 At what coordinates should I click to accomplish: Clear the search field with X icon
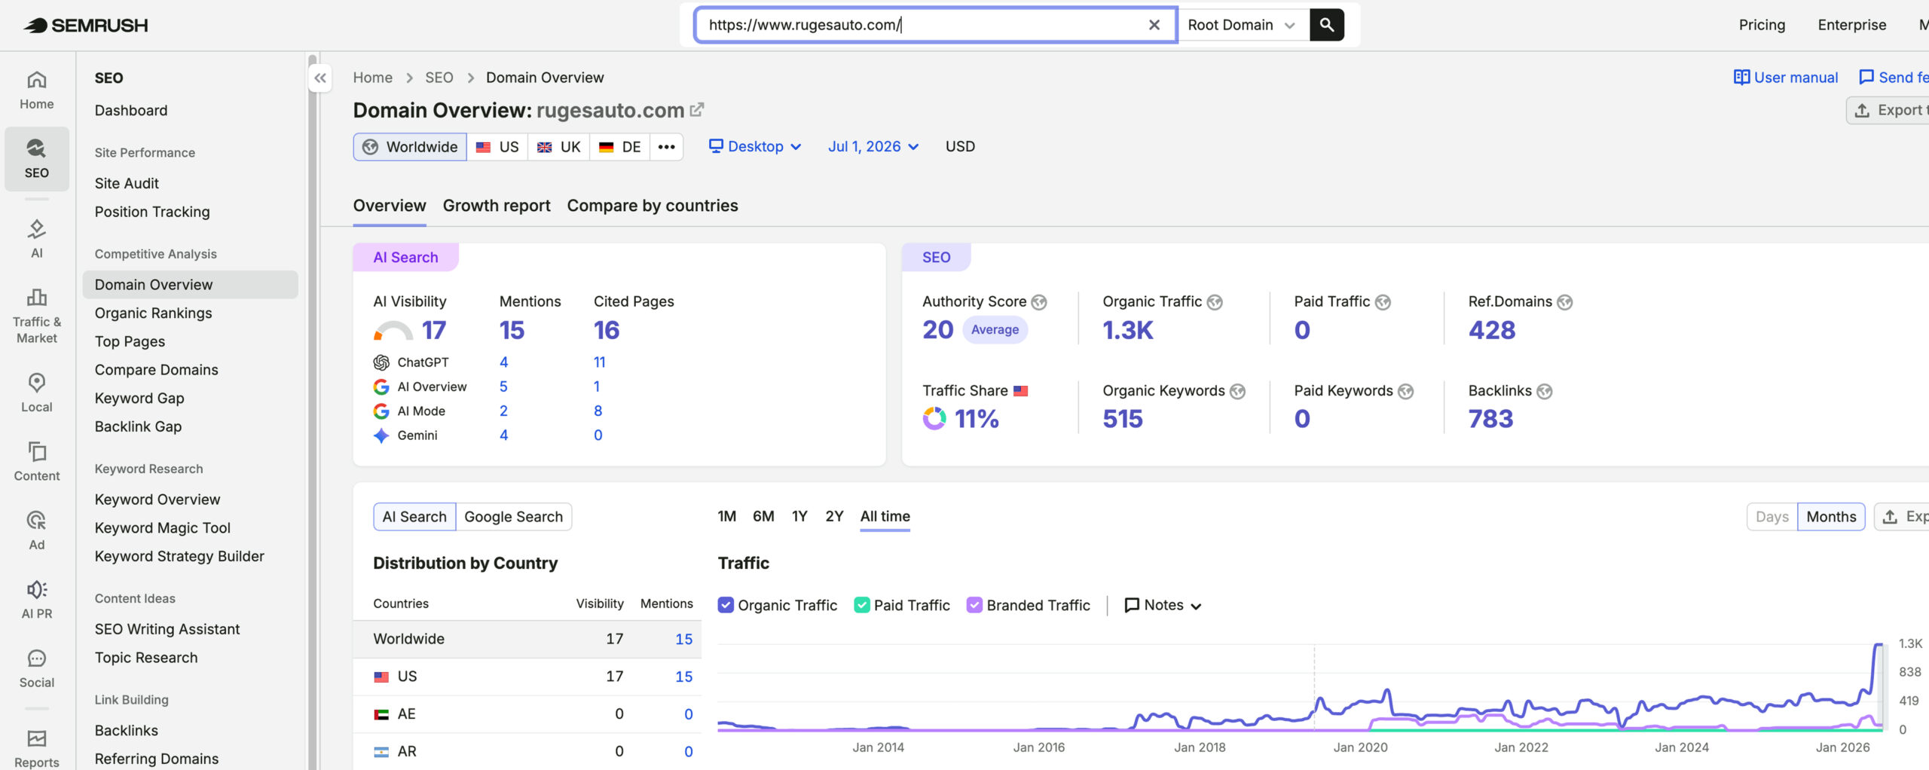1154,25
